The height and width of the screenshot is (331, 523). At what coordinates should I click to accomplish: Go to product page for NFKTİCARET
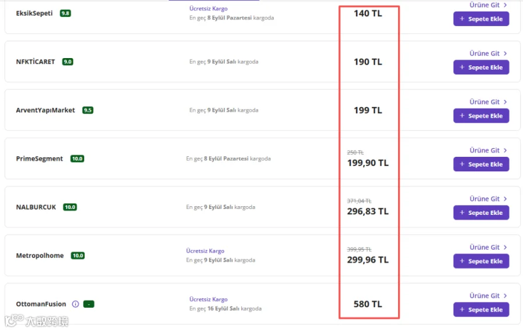(x=488, y=53)
